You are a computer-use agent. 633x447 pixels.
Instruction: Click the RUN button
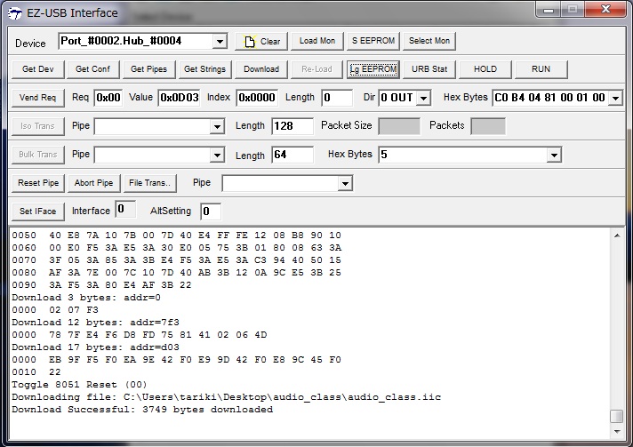(541, 69)
